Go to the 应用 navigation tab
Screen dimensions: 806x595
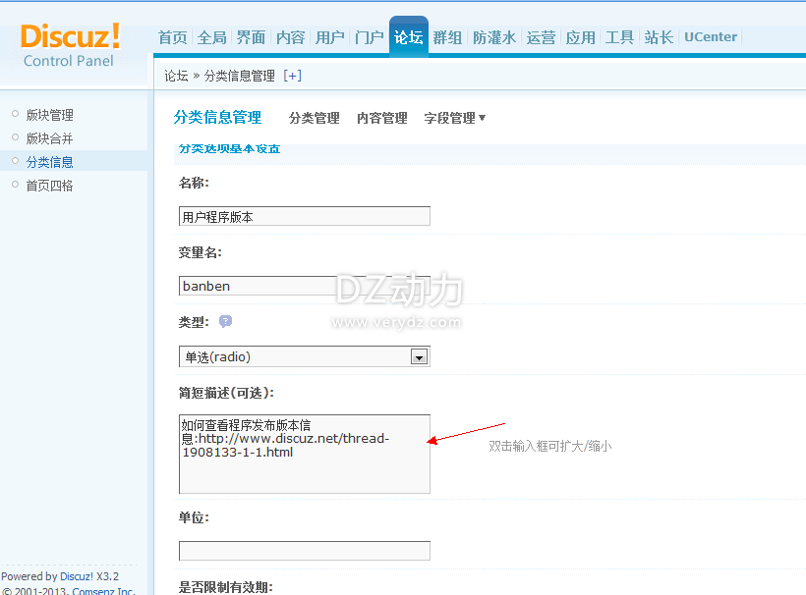(580, 37)
